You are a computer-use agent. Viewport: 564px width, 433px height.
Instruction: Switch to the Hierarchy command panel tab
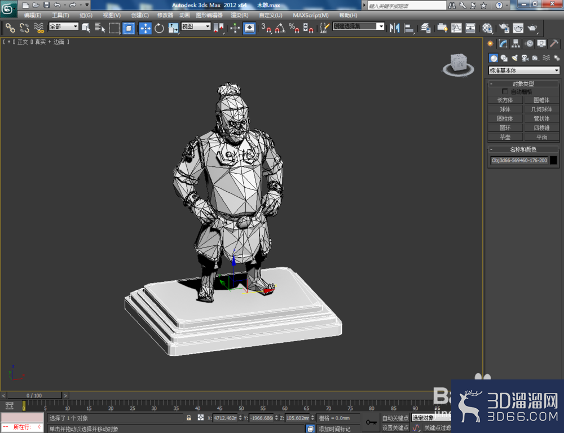pos(516,44)
